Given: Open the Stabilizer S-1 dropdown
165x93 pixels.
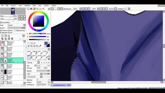Looking at the screenshot, I should (129, 9).
